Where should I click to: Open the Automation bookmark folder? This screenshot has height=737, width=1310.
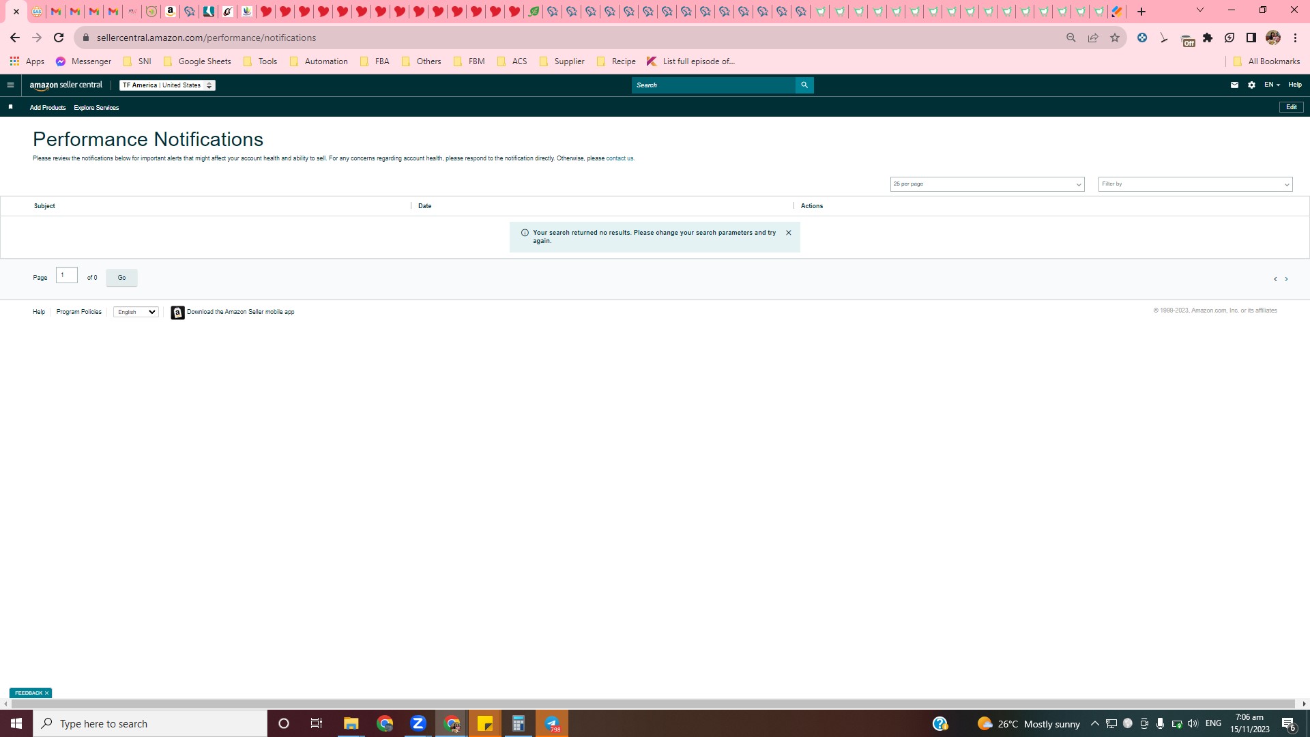(x=319, y=61)
